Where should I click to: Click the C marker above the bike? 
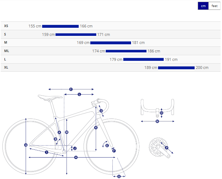pos(71,89)
